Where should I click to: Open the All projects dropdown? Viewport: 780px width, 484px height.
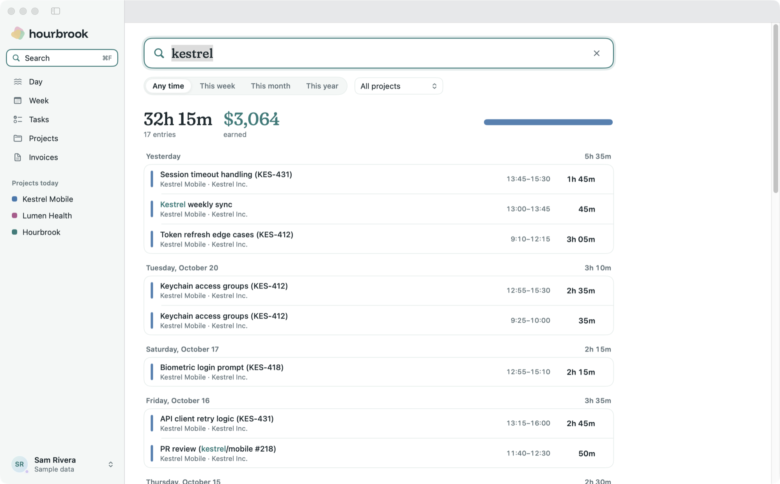[x=399, y=86]
